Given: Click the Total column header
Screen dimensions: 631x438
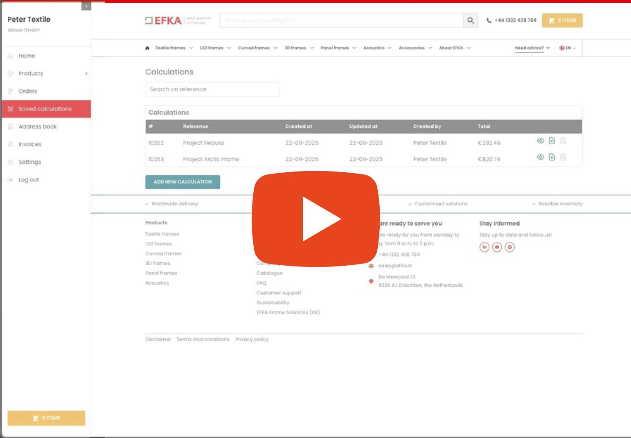Looking at the screenshot, I should point(484,126).
